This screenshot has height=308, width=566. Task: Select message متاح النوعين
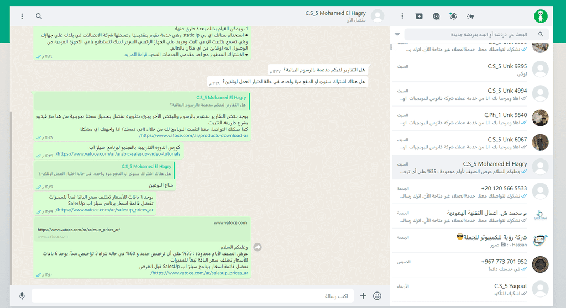tap(161, 185)
